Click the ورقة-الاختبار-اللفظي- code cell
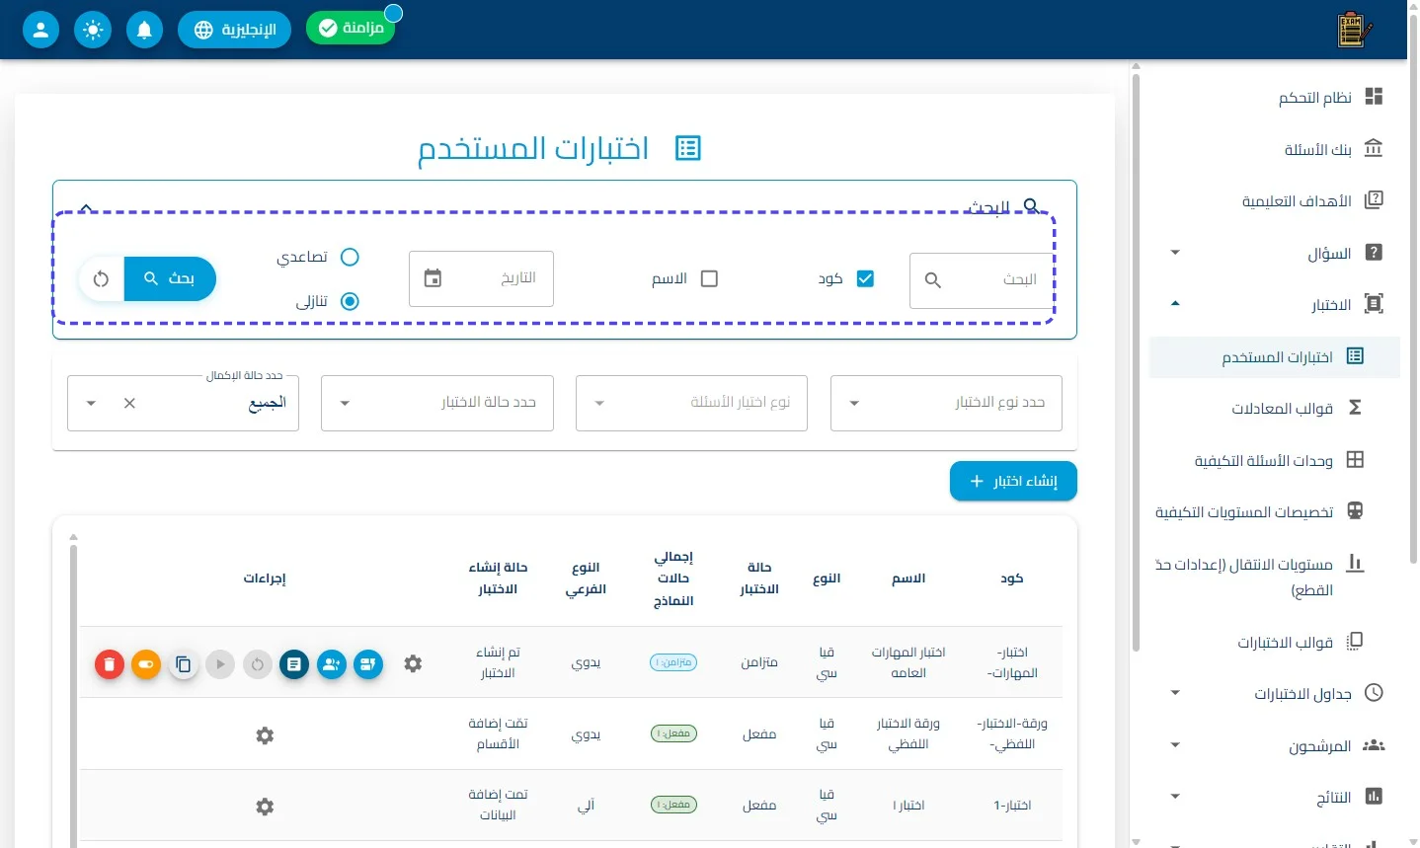 [1012, 733]
